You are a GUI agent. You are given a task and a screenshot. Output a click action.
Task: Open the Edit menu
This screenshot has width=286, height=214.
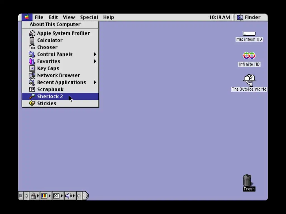pos(53,17)
